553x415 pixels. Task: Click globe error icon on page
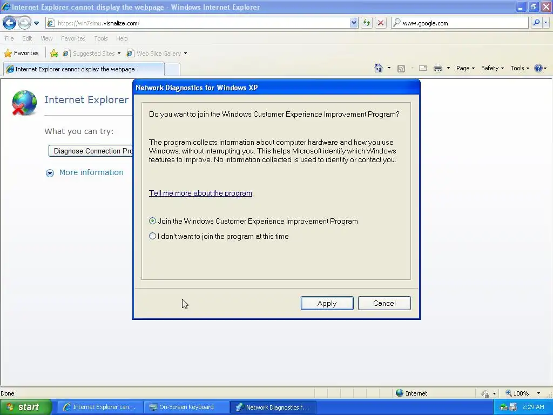tap(24, 103)
